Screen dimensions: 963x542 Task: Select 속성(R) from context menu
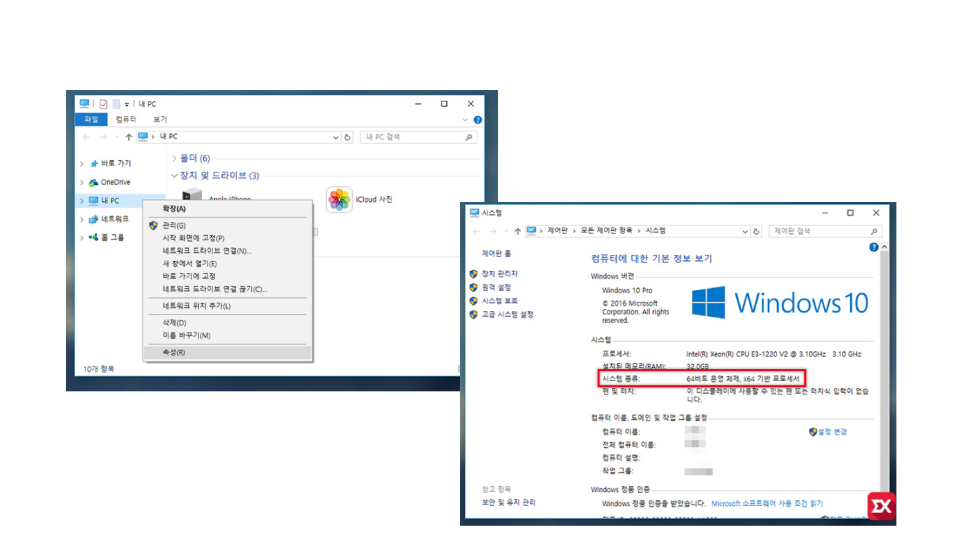click(174, 352)
